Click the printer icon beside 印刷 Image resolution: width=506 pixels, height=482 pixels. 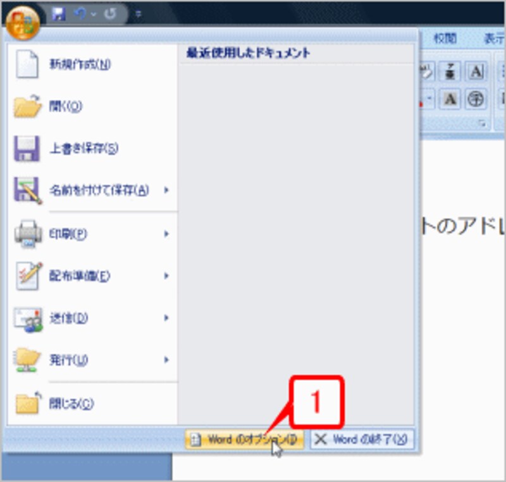[27, 233]
